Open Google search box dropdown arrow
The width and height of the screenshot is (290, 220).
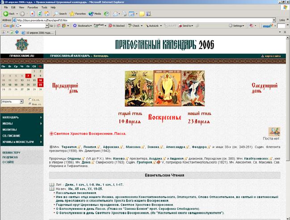pyautogui.click(x=47, y=26)
